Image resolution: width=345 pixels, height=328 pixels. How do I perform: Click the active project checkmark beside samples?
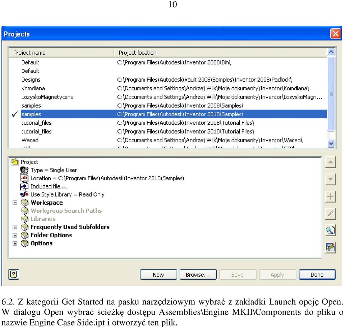point(15,114)
